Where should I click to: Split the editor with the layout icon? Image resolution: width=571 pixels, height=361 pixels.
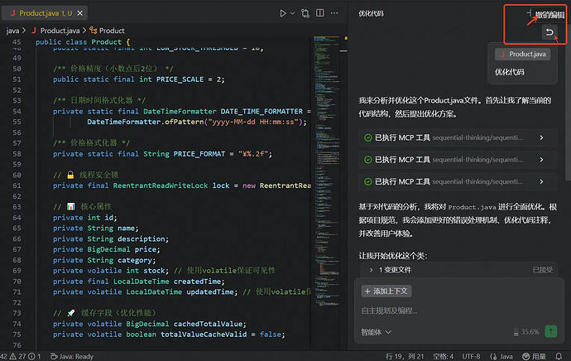pyautogui.click(x=322, y=13)
